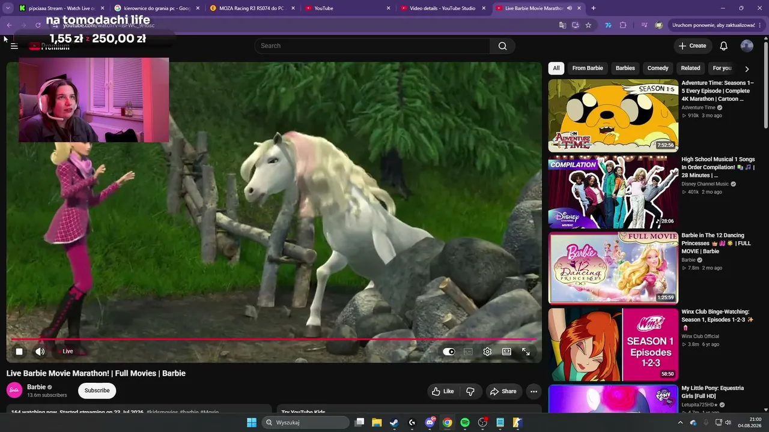This screenshot has width=769, height=432.
Task: Enter full screen video mode
Action: [526, 352]
